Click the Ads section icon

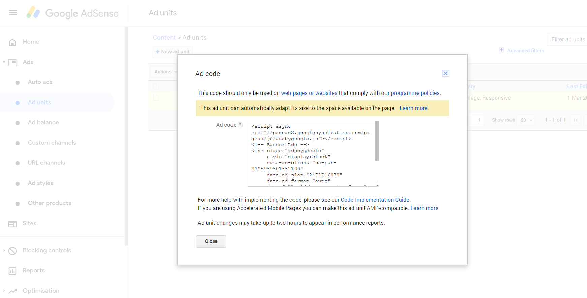tap(12, 62)
